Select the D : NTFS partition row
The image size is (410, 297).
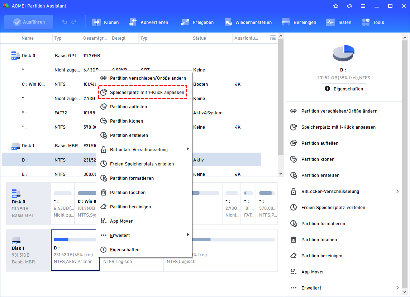click(x=132, y=159)
